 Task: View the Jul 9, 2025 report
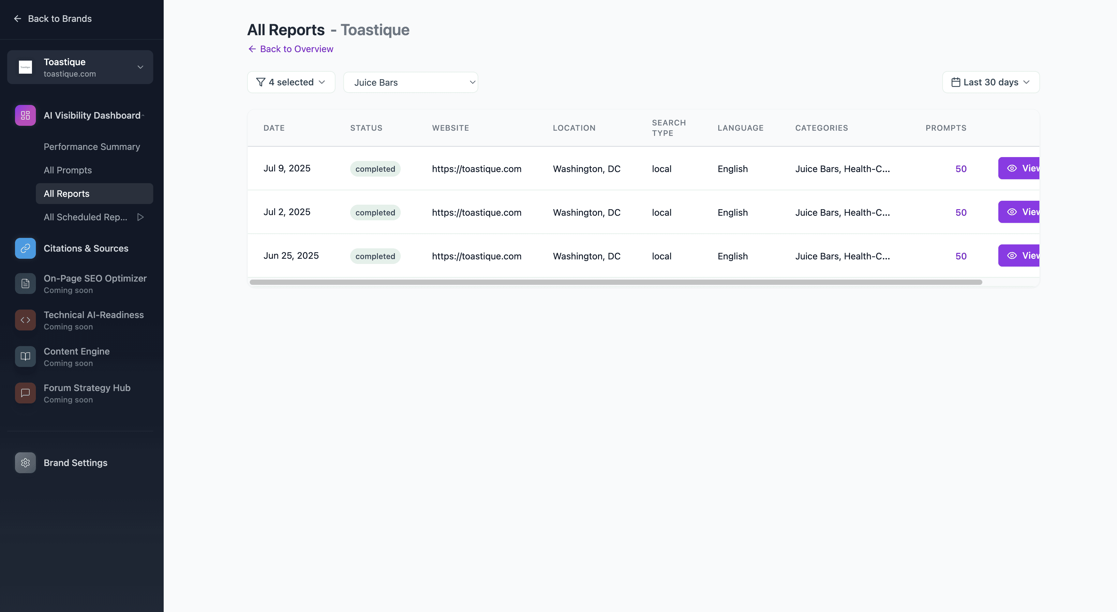[x=1019, y=168]
